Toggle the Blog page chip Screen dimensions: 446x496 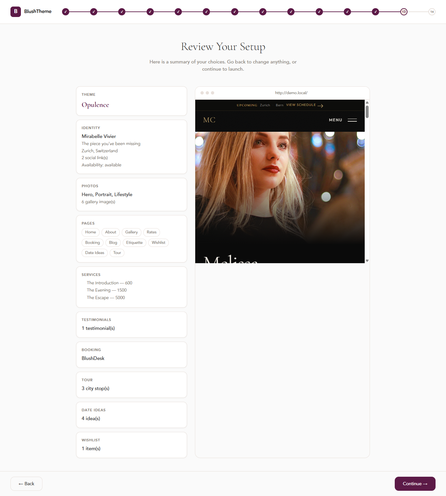click(113, 243)
